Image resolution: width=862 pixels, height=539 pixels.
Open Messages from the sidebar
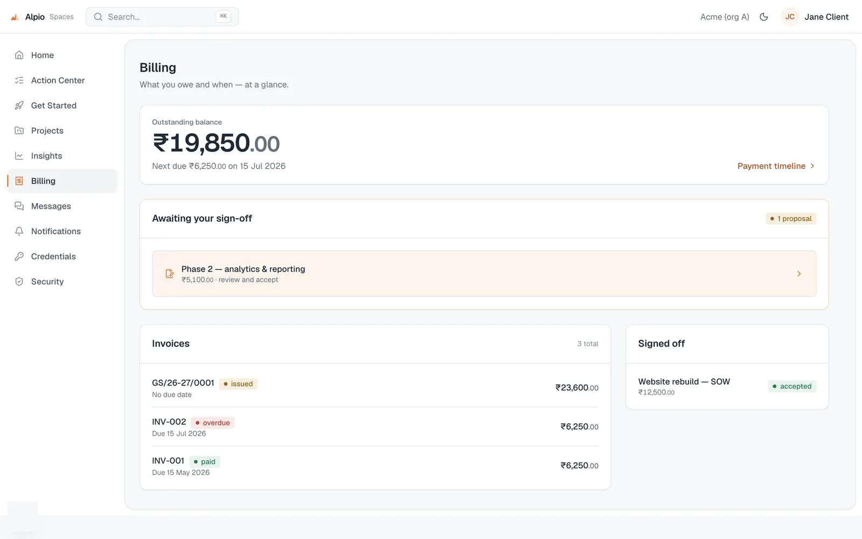click(62, 206)
